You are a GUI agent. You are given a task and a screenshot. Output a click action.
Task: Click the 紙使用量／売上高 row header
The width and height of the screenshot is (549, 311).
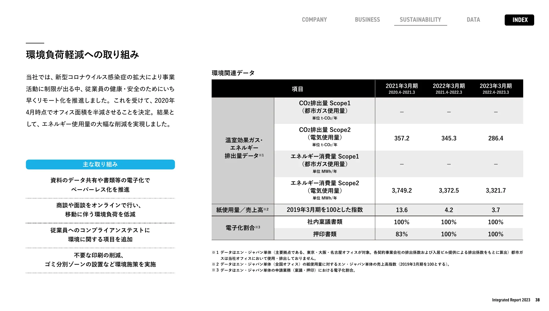coord(243,210)
